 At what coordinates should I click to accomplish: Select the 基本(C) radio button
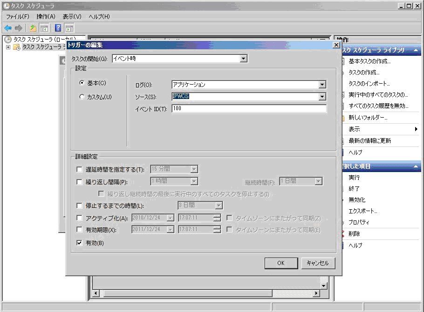click(82, 83)
